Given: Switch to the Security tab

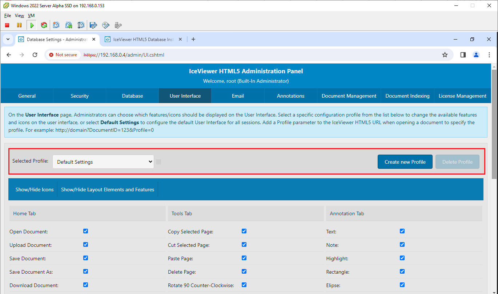Looking at the screenshot, I should tap(80, 96).
